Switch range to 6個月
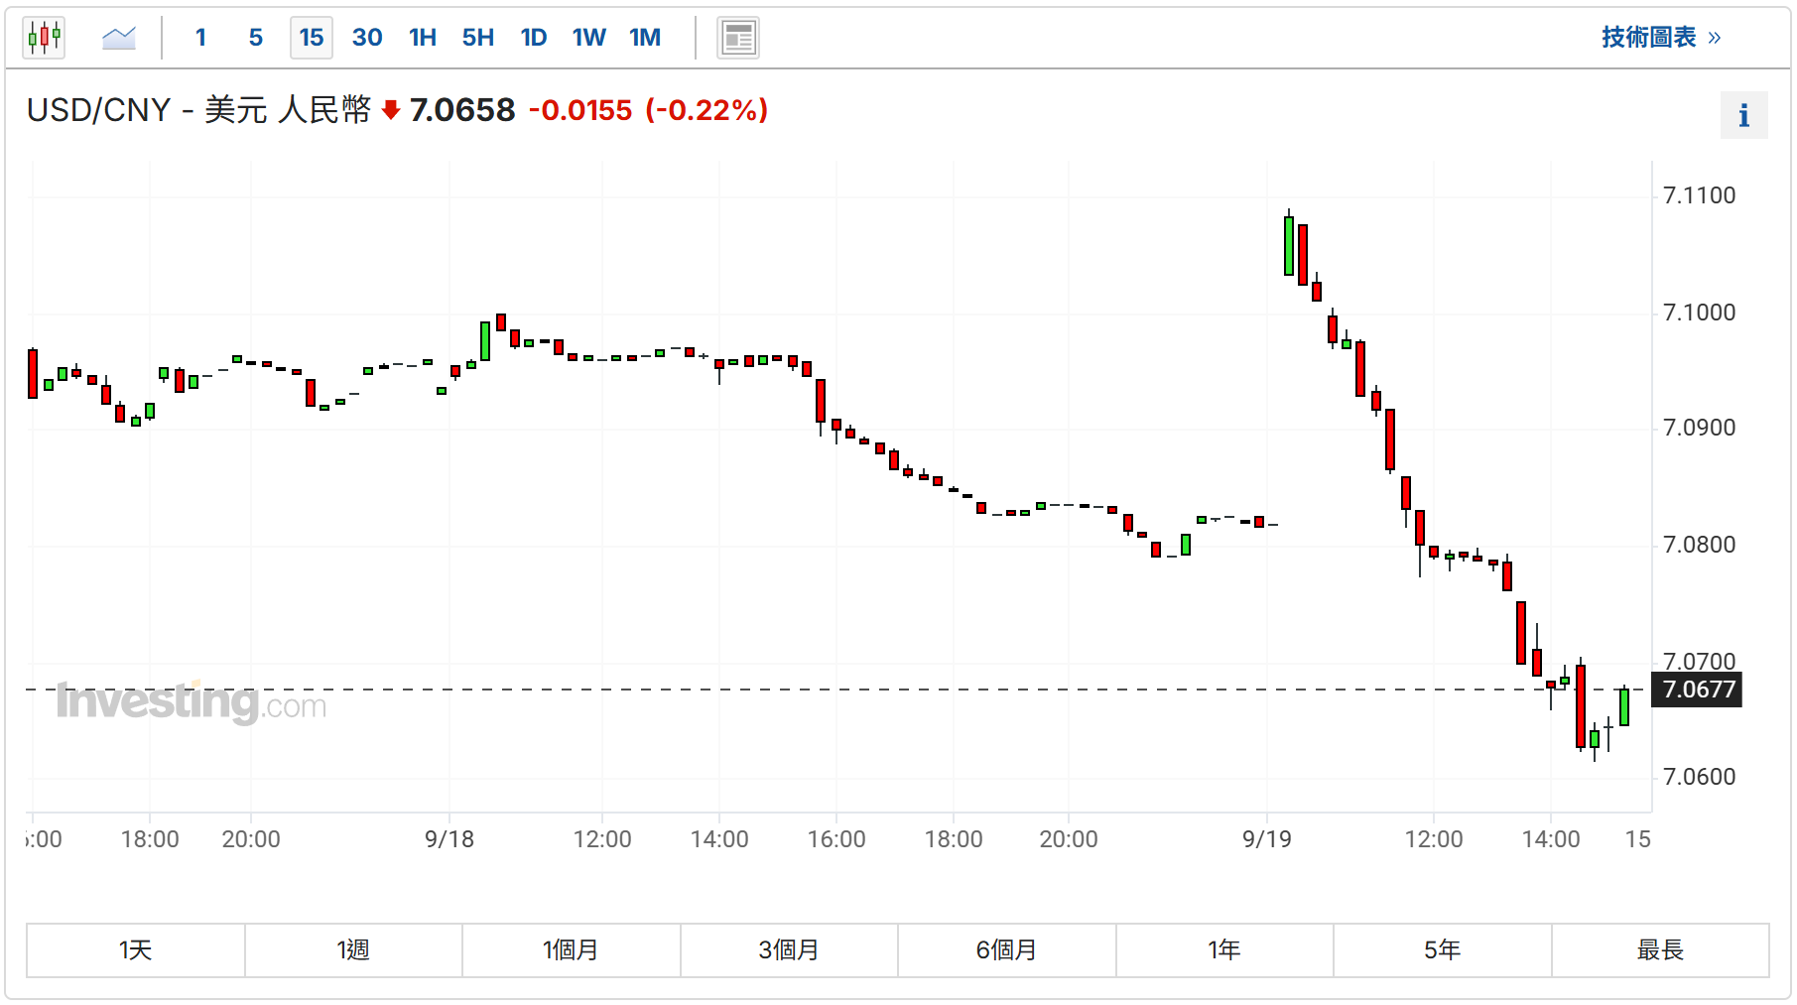The height and width of the screenshot is (1005, 1797). (x=1006, y=950)
